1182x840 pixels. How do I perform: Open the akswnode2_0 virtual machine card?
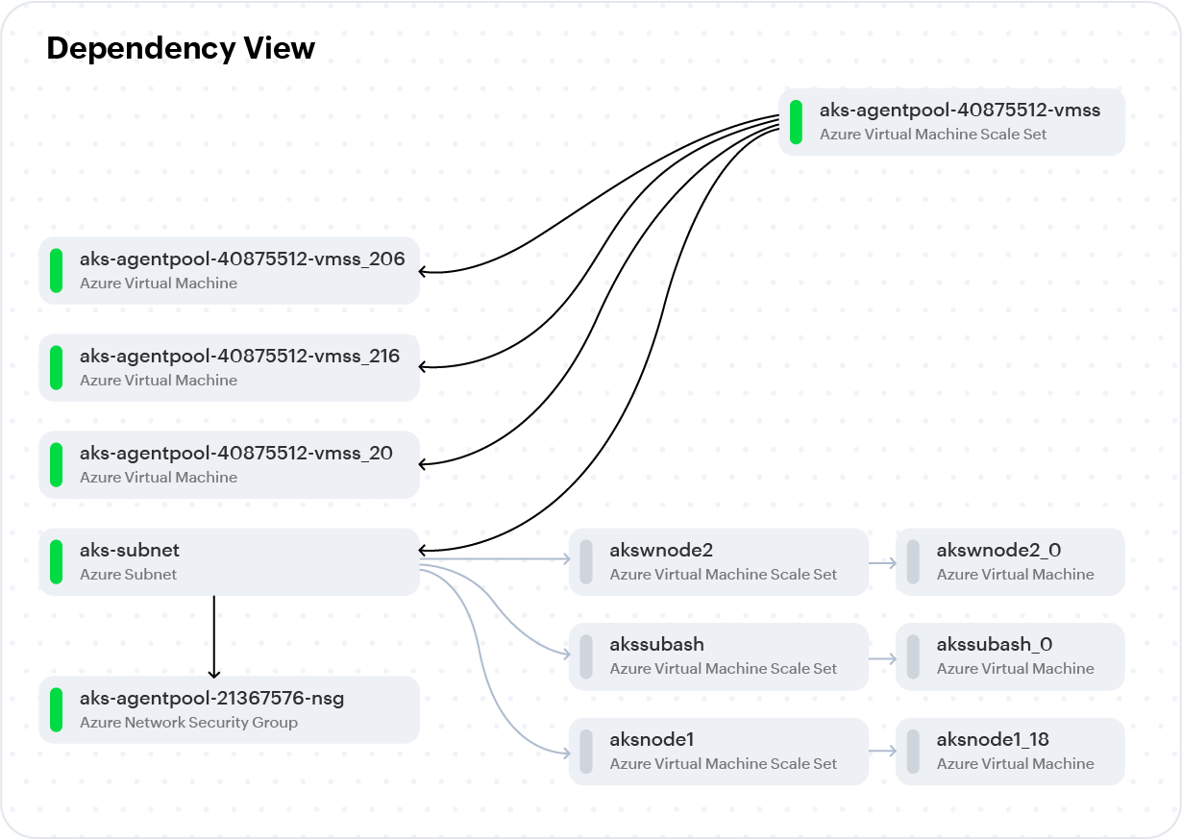pyautogui.click(x=1010, y=562)
